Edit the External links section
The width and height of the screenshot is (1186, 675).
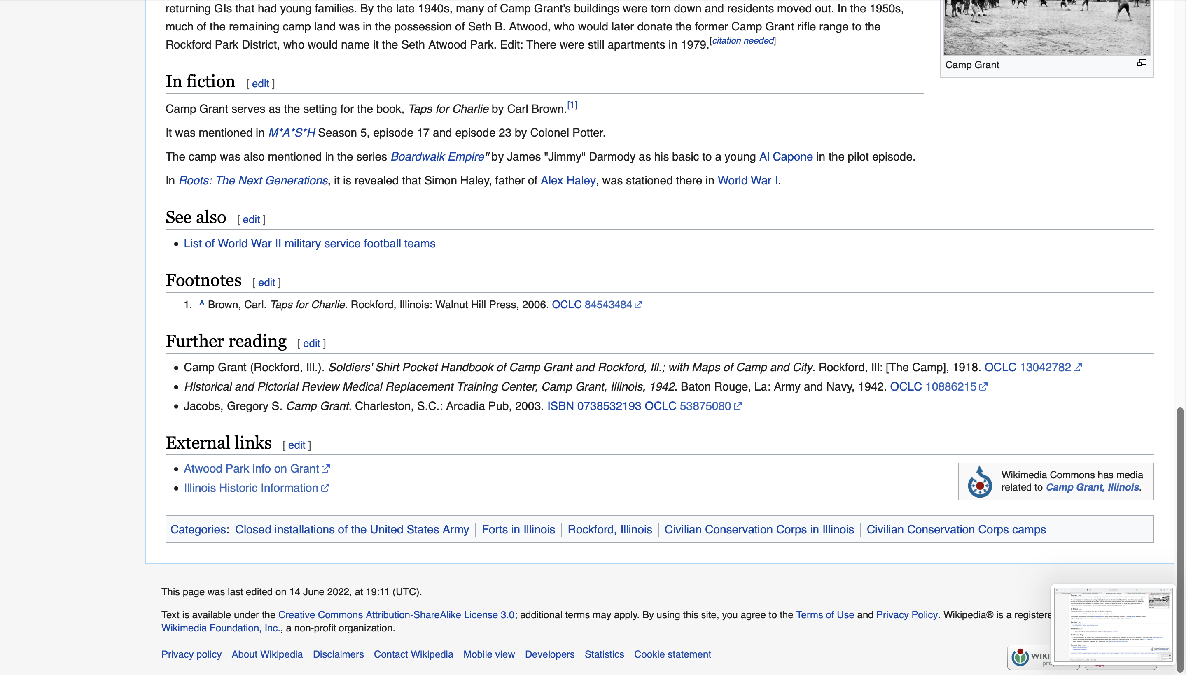296,445
